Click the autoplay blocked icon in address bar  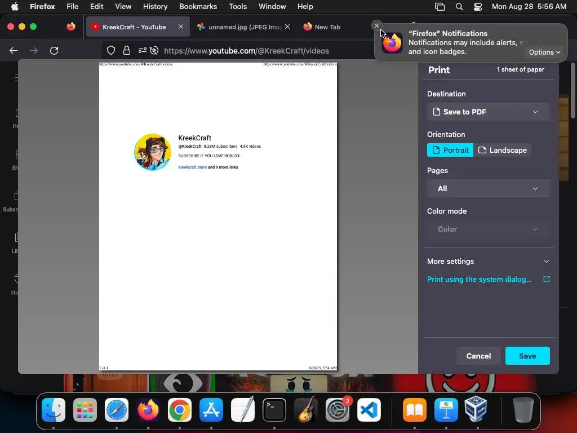pos(154,50)
